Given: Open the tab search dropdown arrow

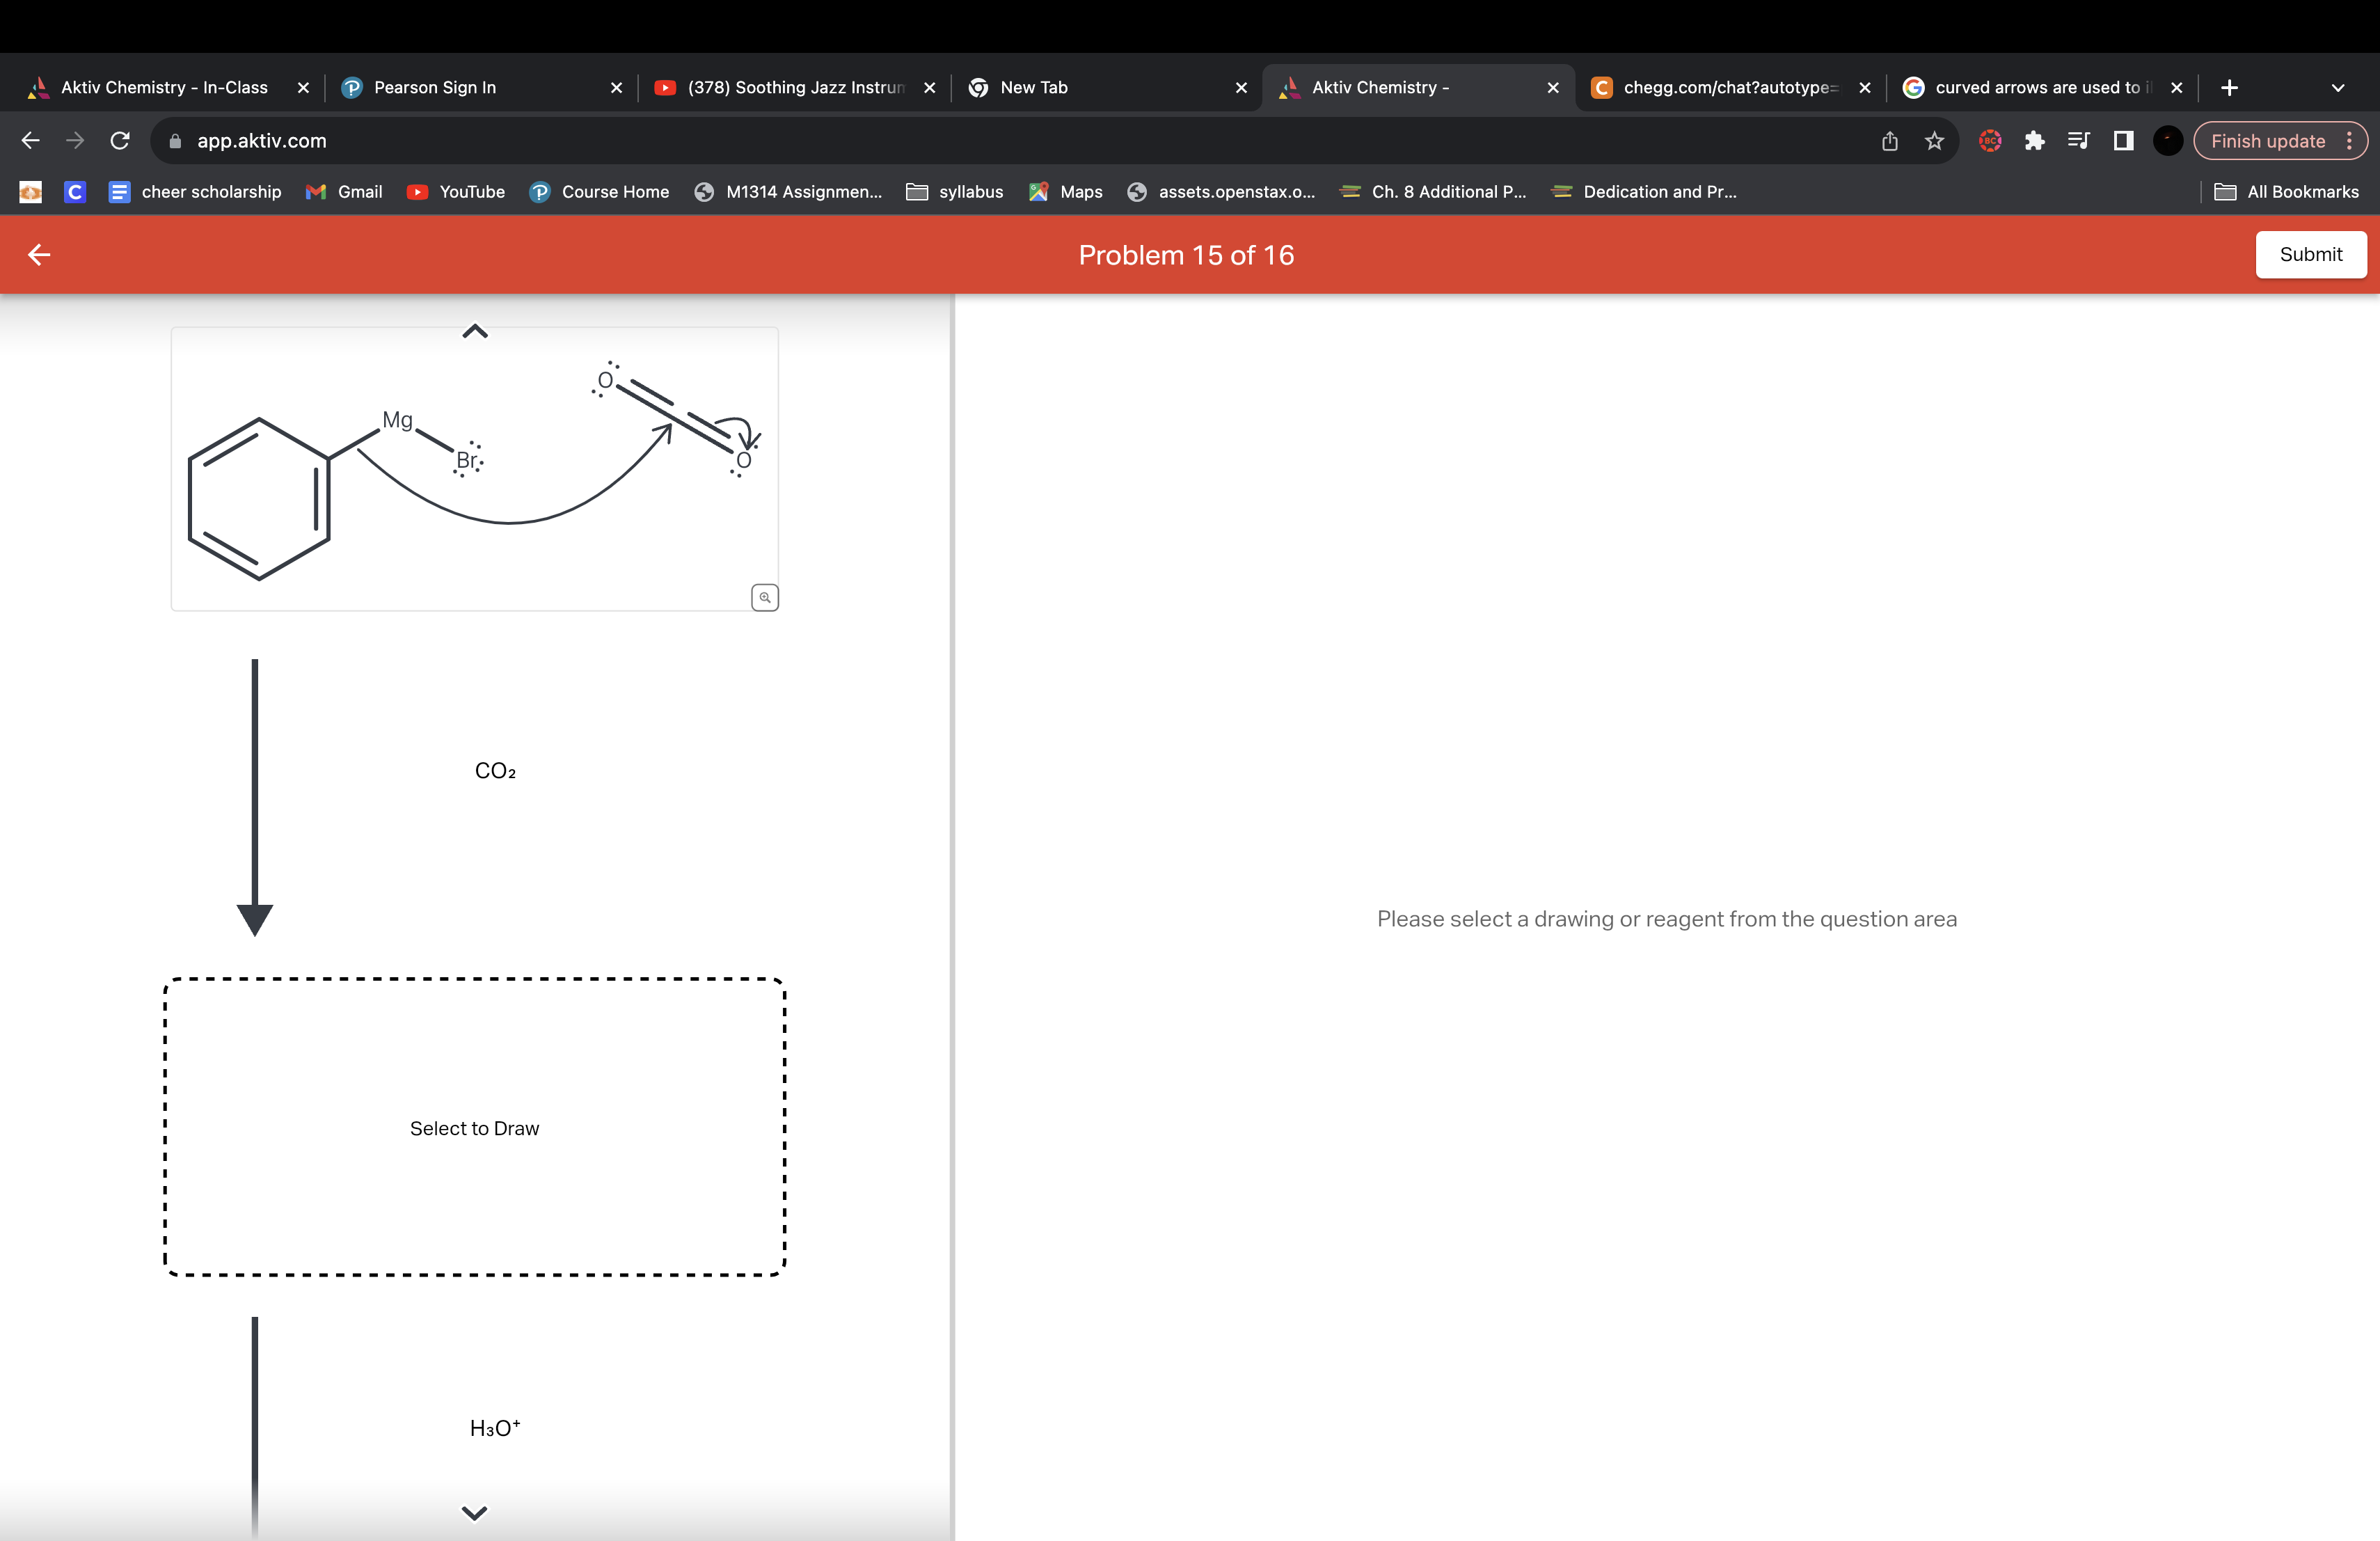Looking at the screenshot, I should point(2337,87).
